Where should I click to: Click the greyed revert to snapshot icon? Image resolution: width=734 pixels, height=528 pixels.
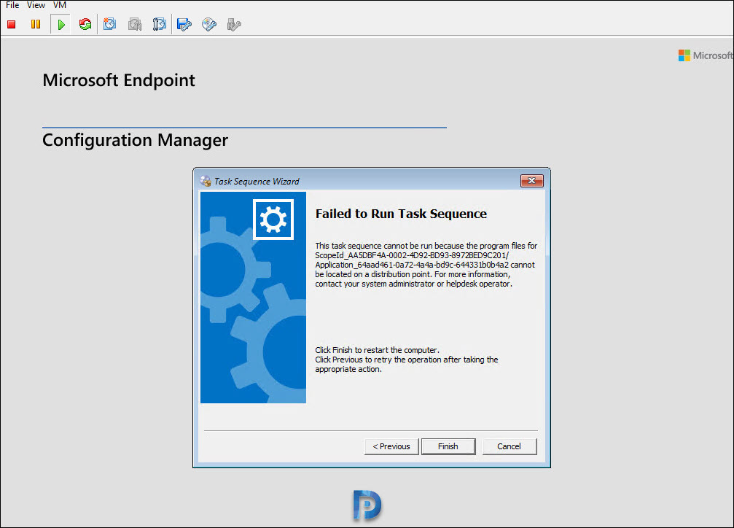[x=135, y=24]
